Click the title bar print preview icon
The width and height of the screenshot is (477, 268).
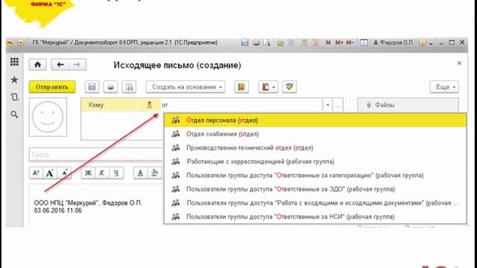coord(267,43)
